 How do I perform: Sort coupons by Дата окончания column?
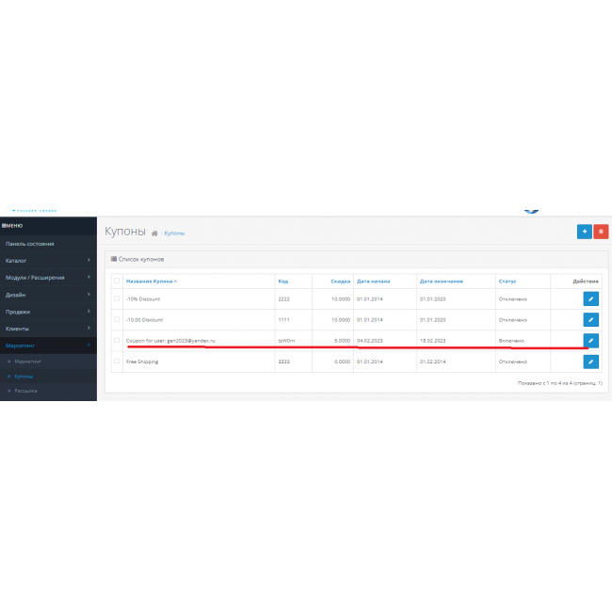coord(440,281)
